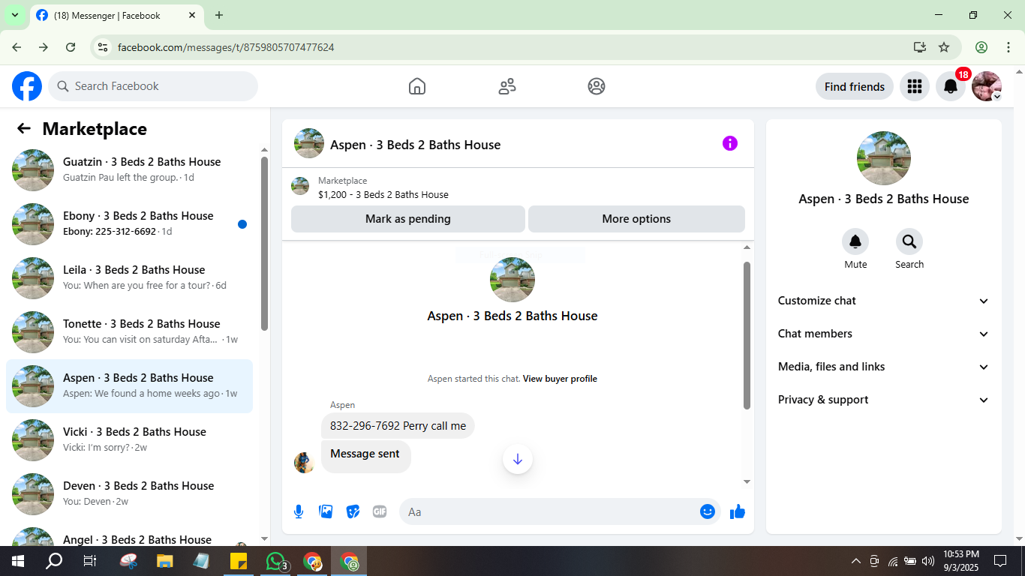Click the Aa message input box
This screenshot has height=576, width=1025.
(560, 511)
